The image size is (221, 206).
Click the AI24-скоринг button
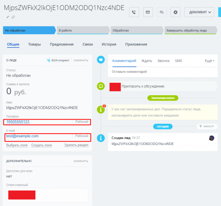pos(58,60)
